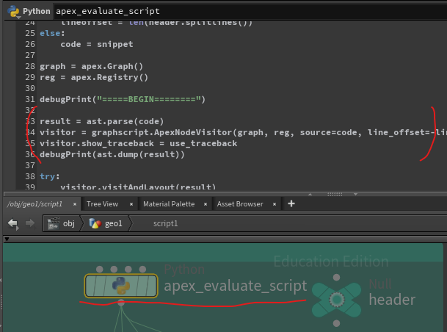
Task: Click the input connector of header null
Action: (x=337, y=277)
